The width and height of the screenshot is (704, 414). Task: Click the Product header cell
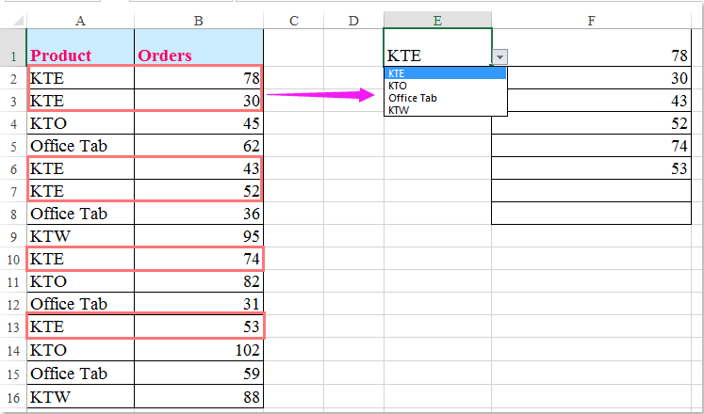[x=80, y=56]
